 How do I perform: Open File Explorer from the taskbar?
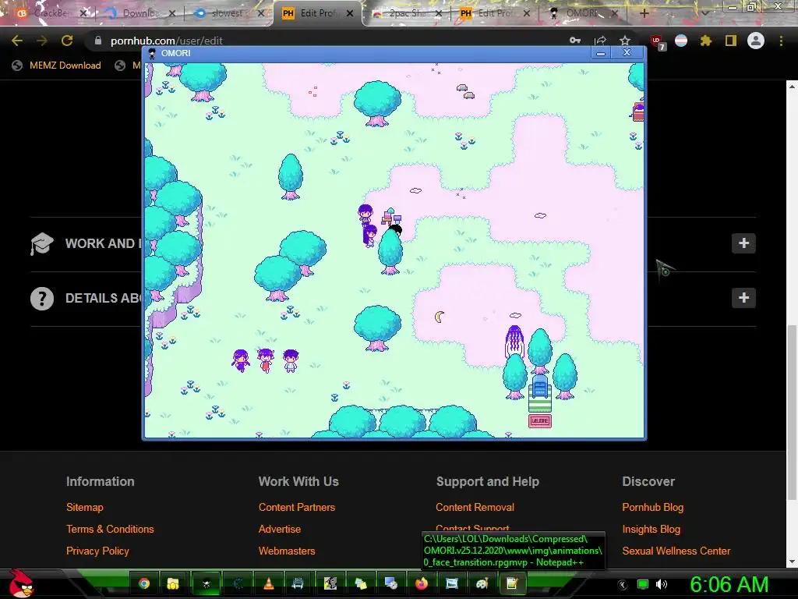click(x=173, y=583)
